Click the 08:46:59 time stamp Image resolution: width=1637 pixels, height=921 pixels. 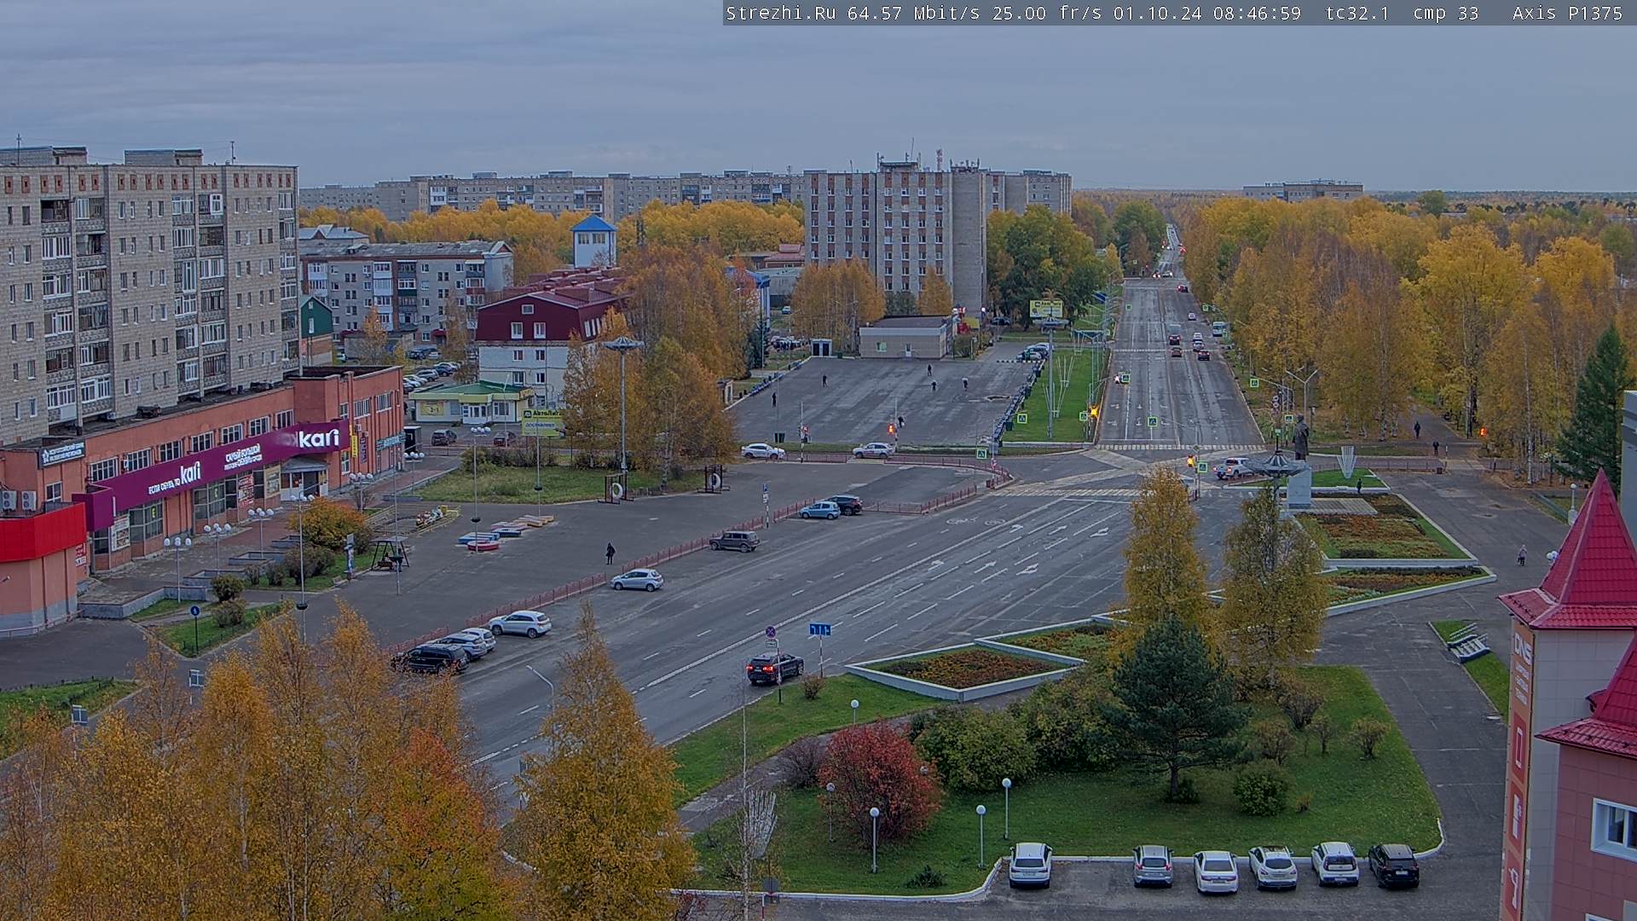click(x=1257, y=13)
